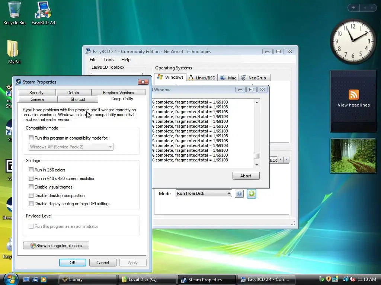Click the log scrollbar down arrow

pyautogui.click(x=257, y=165)
